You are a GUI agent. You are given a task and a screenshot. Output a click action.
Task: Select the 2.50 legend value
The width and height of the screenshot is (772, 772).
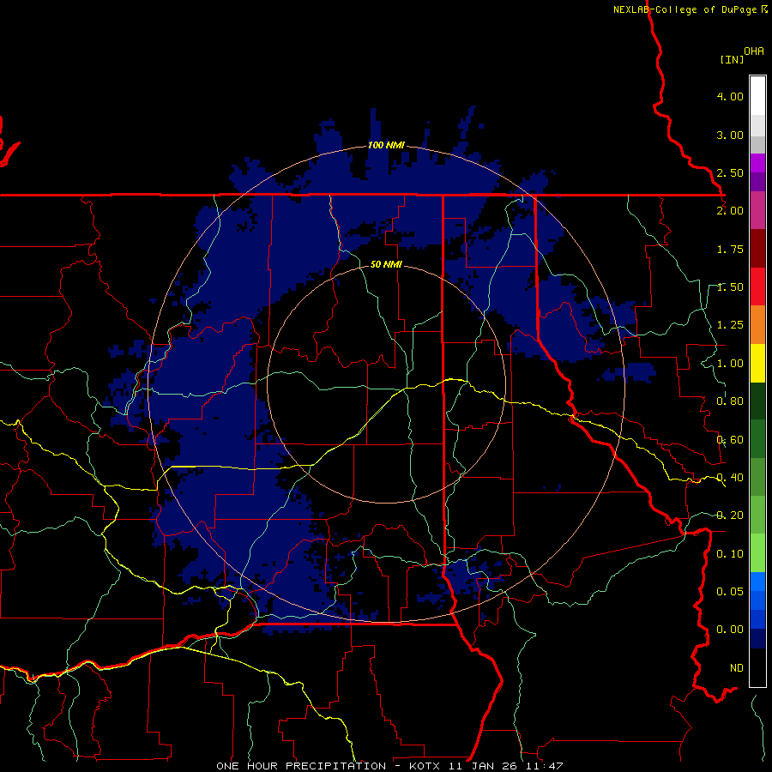coord(730,172)
